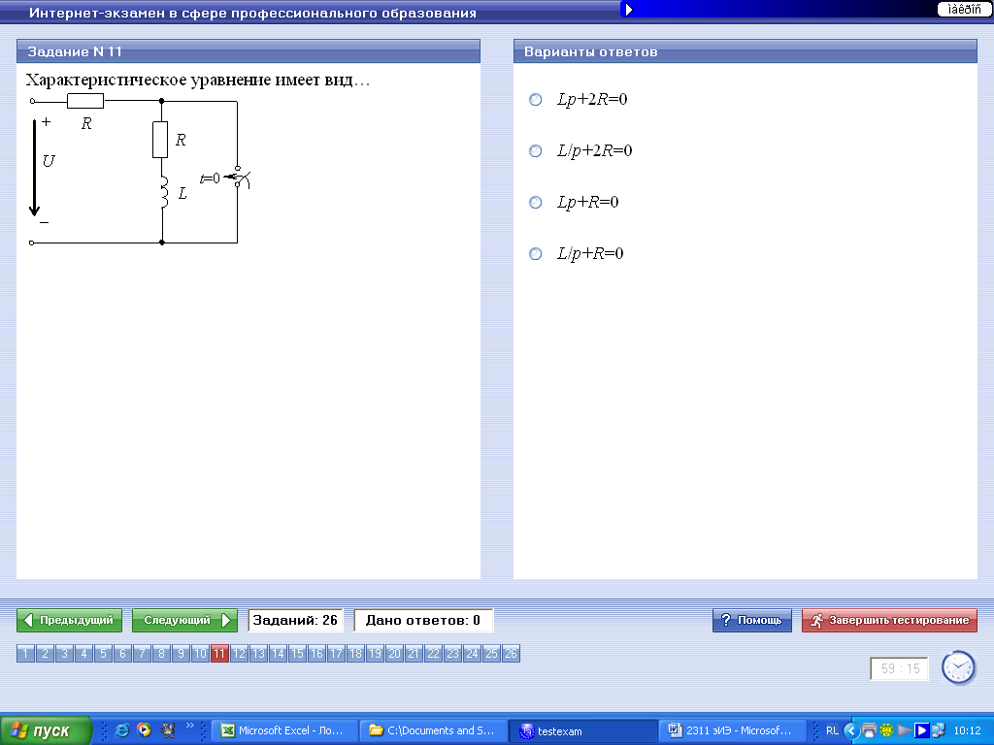Click the analog clock icon
The width and height of the screenshot is (994, 745).
(958, 667)
